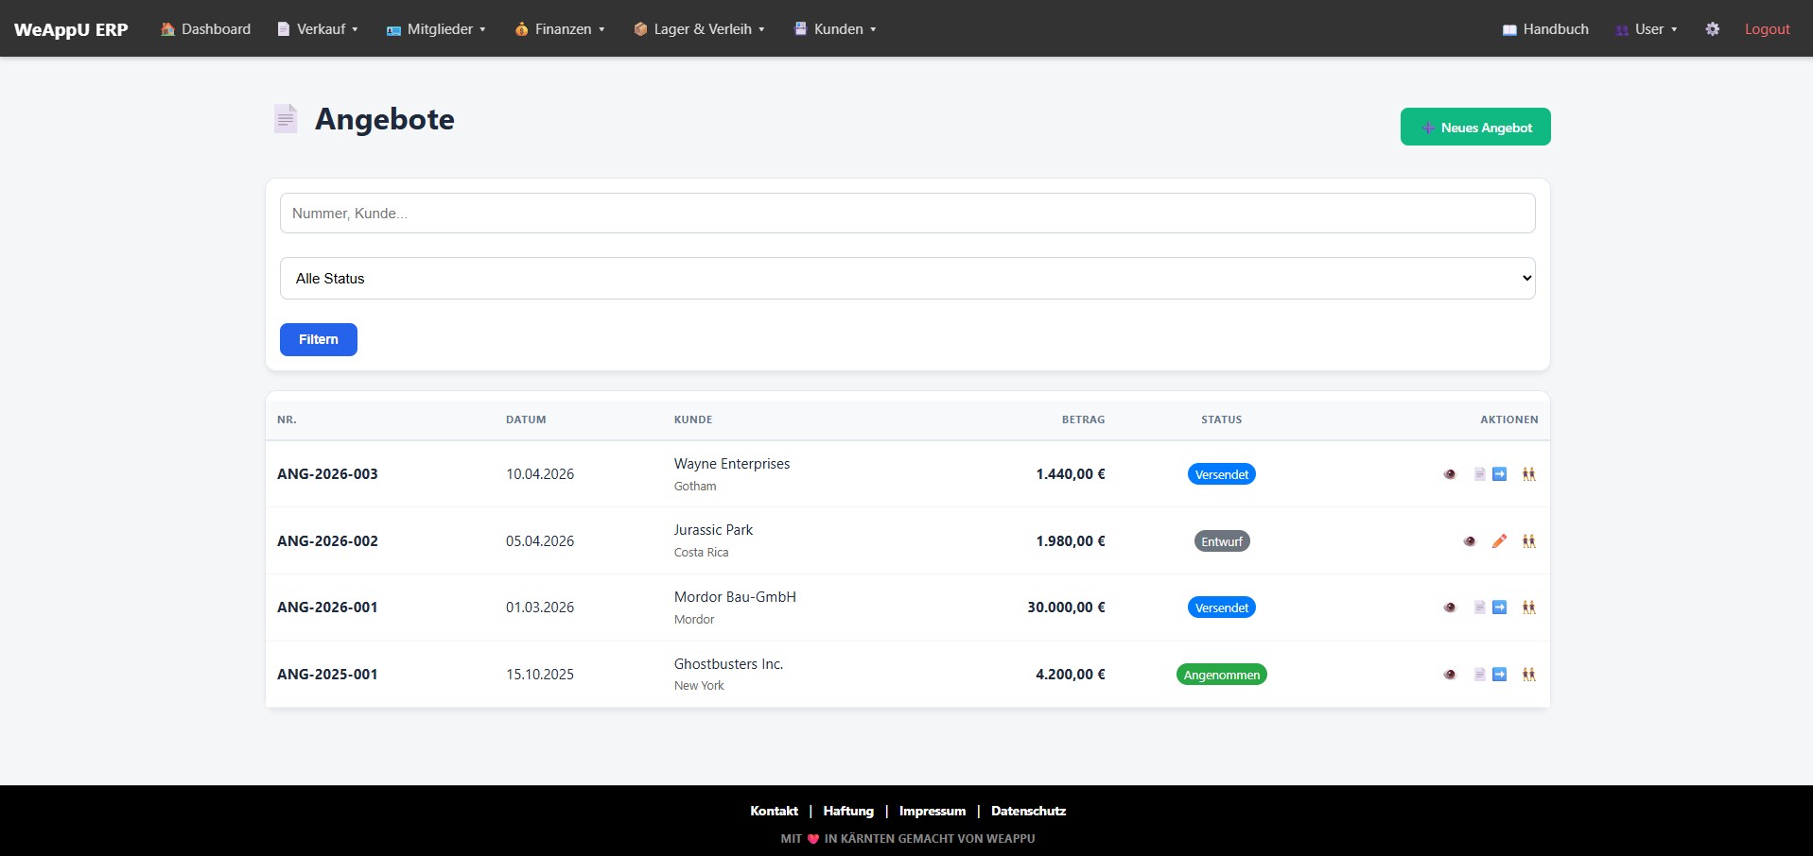Click the Mitglieder card icon

(x=393, y=30)
